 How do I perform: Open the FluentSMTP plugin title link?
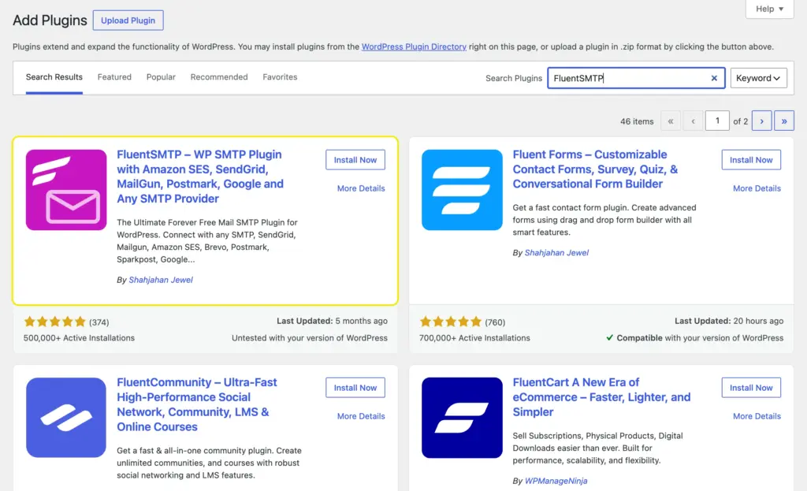coord(200,177)
